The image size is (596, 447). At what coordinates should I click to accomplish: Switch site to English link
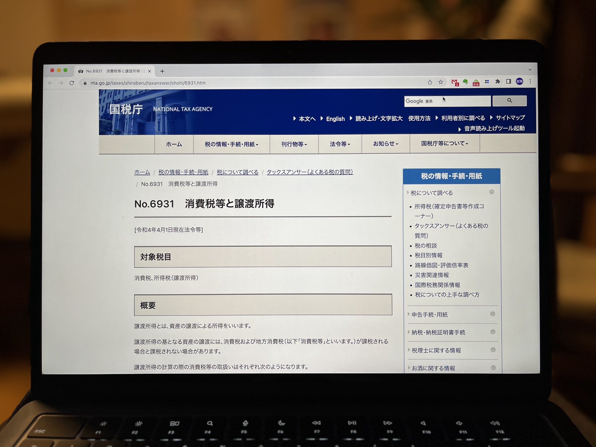[x=335, y=119]
